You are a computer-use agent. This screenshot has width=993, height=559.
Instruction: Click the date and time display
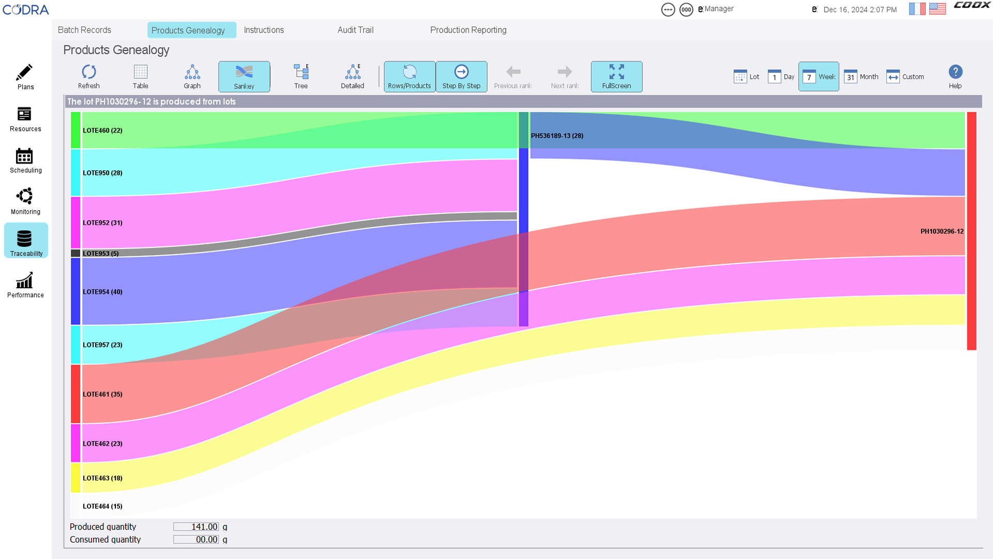(x=860, y=9)
